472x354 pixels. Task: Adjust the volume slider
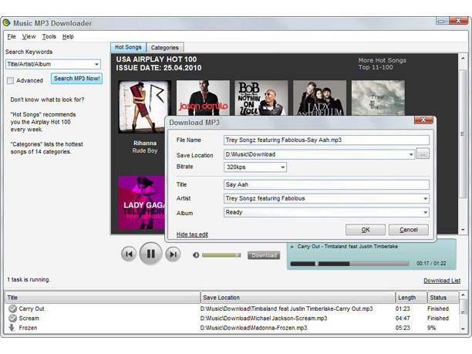pos(221,255)
